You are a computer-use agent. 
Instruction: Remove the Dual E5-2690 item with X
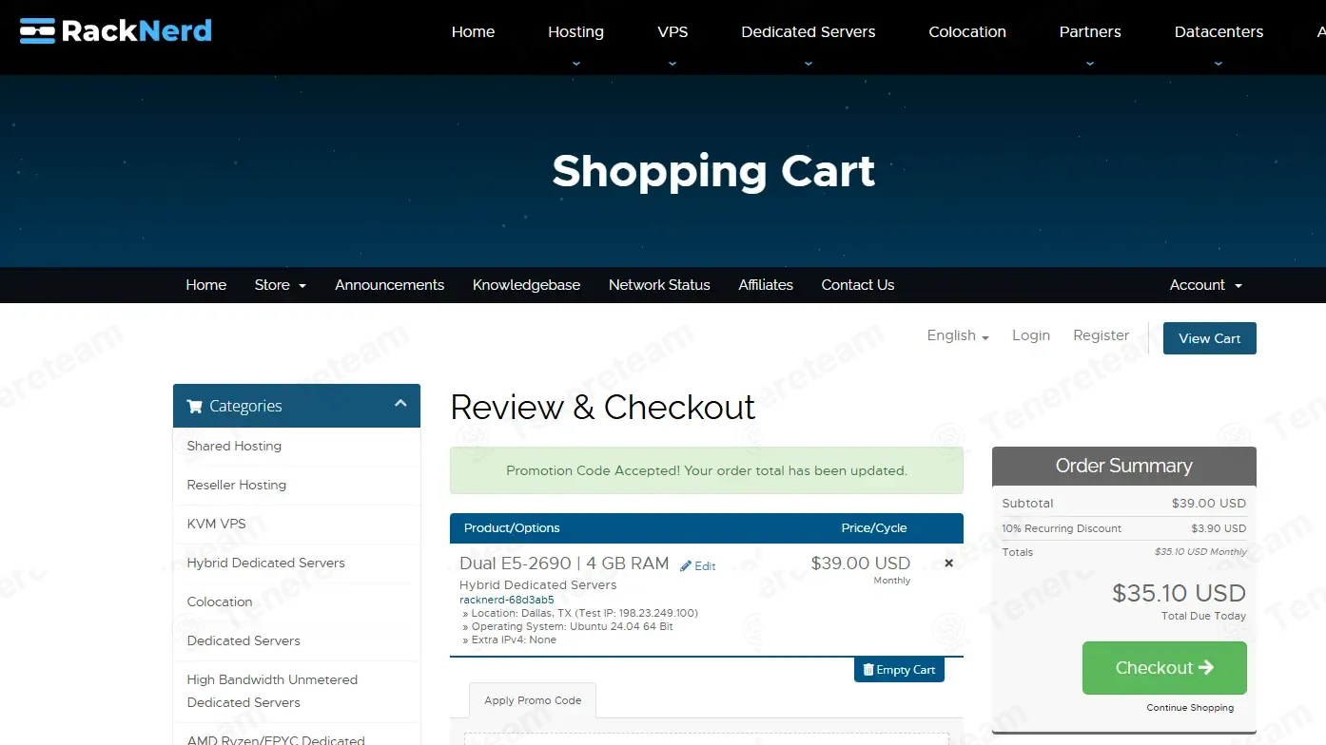[948, 564]
